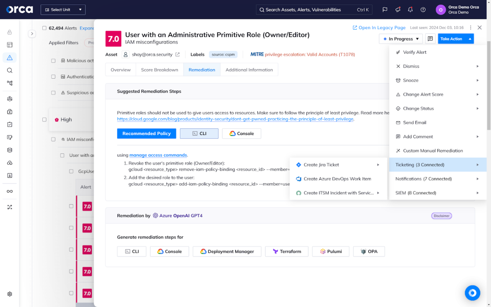This screenshot has width=491, height=307.
Task: Expand the Change Status submenu
Action: [x=438, y=109]
